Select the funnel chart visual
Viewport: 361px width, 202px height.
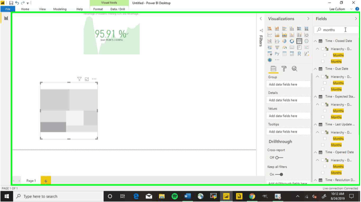[277, 48]
